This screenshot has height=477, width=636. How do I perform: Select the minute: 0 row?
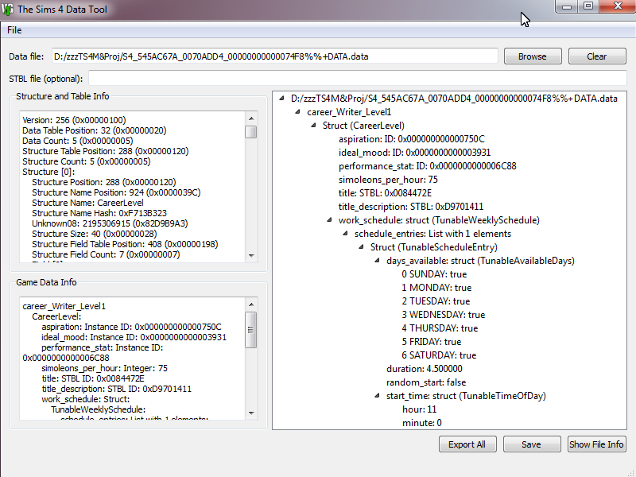(422, 423)
